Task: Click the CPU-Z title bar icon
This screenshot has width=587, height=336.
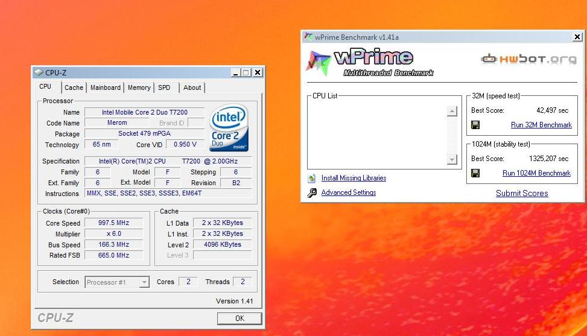Action: pyautogui.click(x=38, y=72)
